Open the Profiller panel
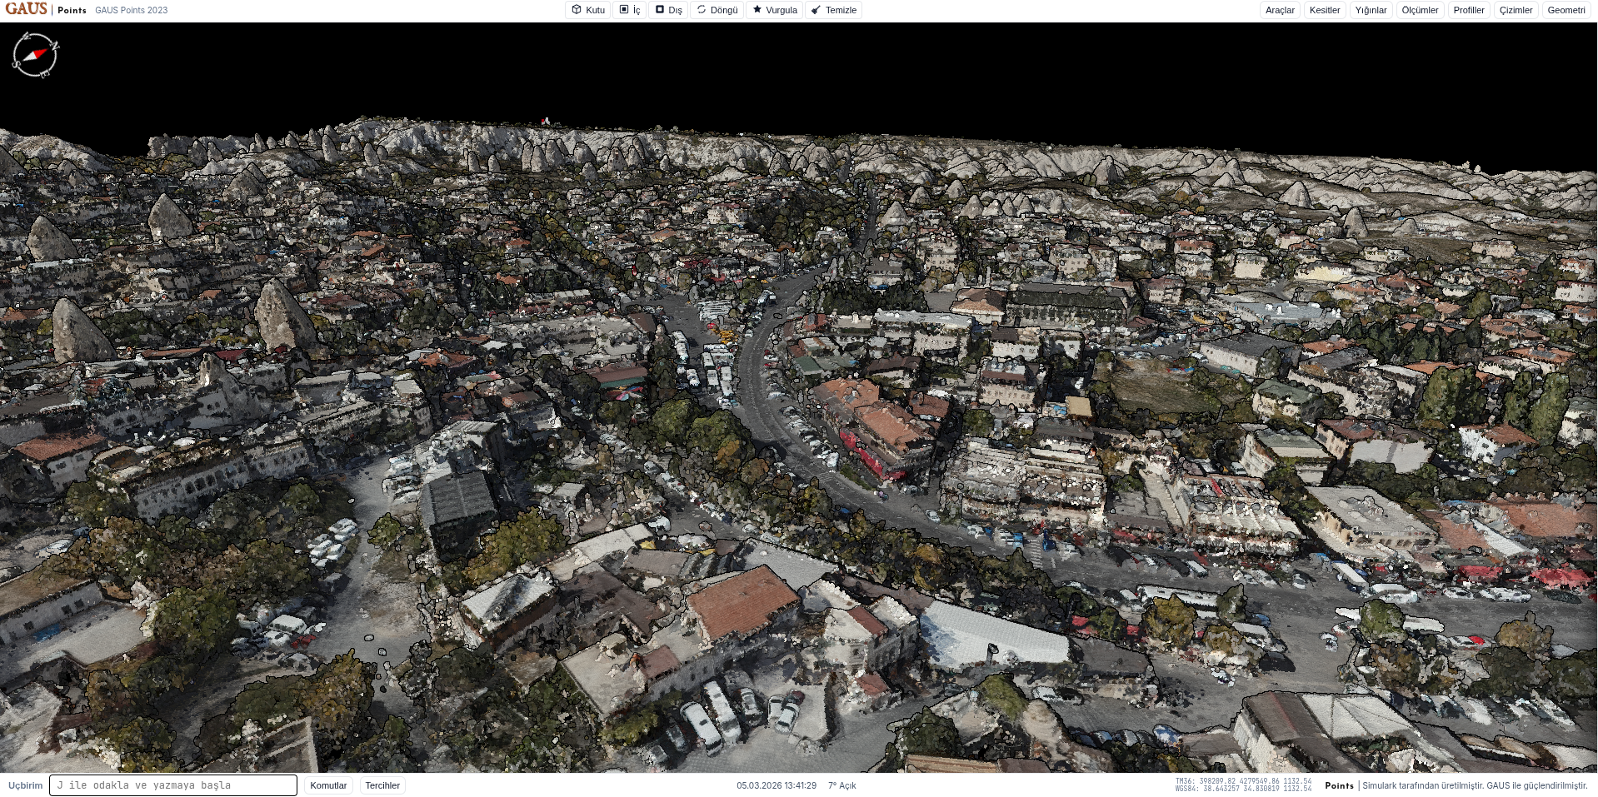The height and width of the screenshot is (797, 1598). tap(1469, 10)
